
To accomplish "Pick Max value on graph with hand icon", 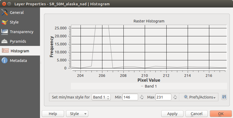I will pyautogui.click(x=175, y=97).
